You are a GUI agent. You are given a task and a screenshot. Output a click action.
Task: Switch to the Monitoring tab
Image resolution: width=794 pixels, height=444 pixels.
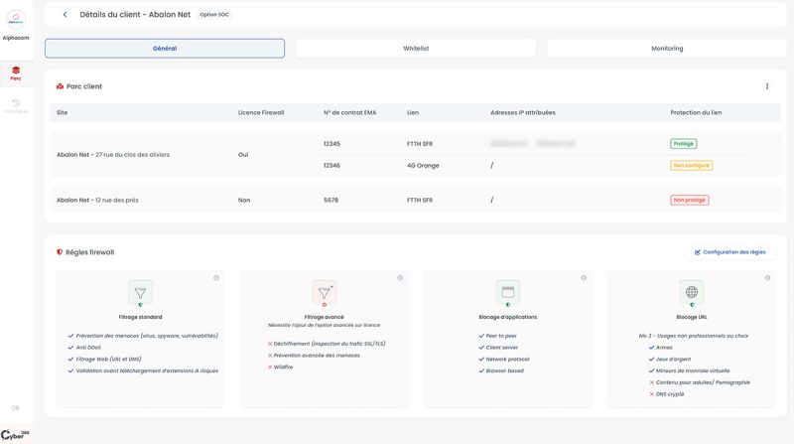(667, 48)
